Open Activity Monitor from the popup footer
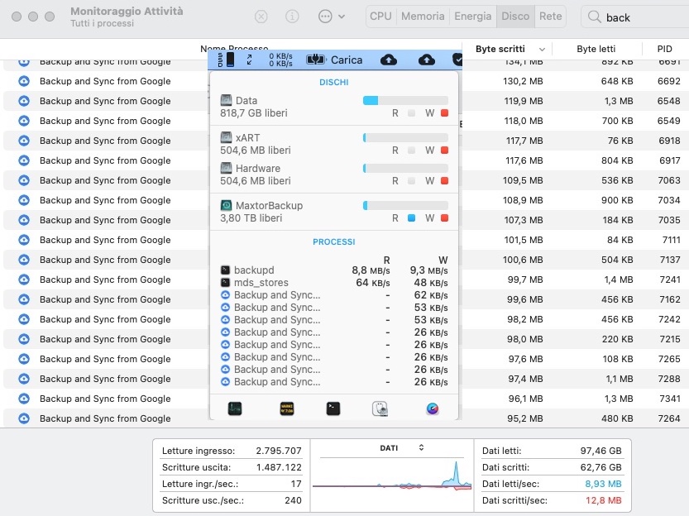Viewport: 689px width, 516px height. (x=235, y=408)
